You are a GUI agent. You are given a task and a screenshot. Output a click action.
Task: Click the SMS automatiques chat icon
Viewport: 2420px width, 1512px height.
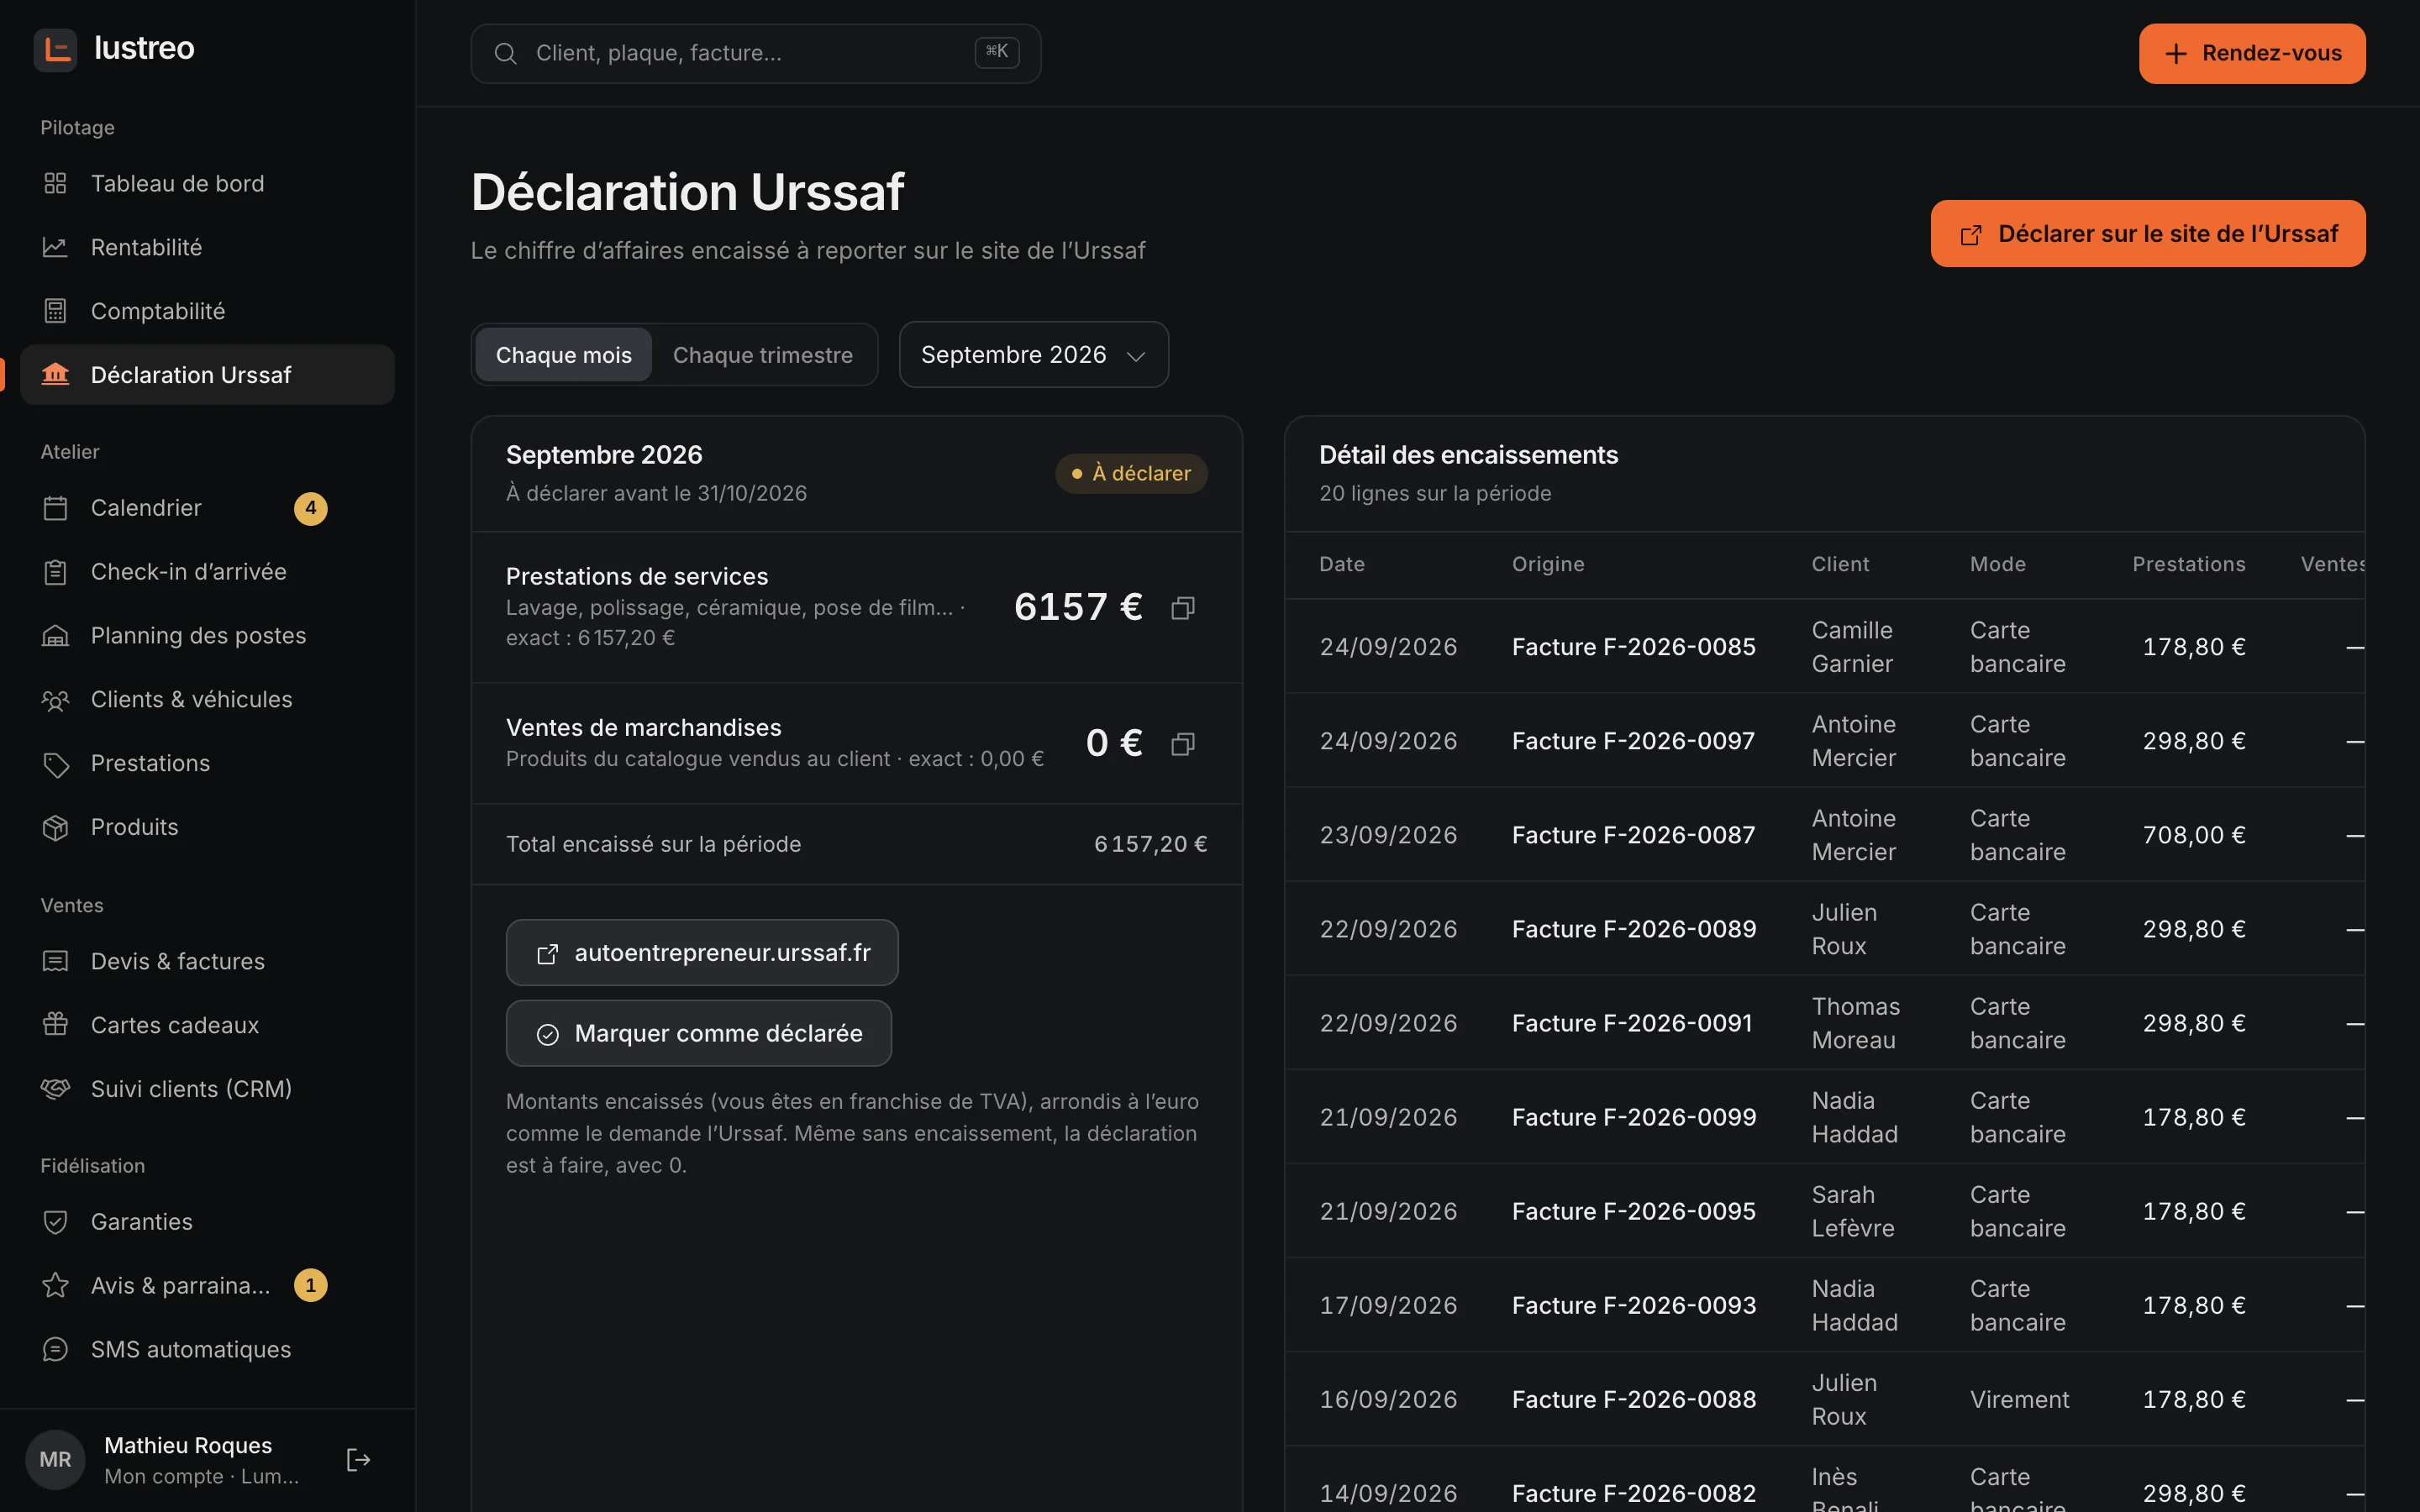[x=55, y=1349]
